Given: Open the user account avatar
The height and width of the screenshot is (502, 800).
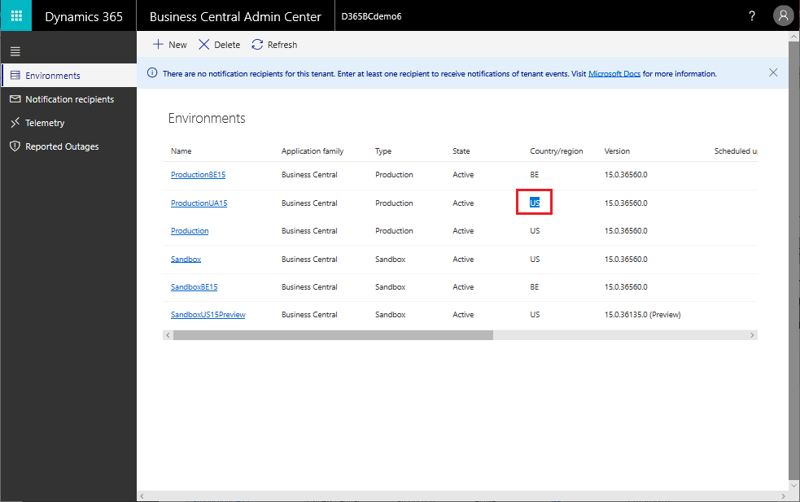Looking at the screenshot, I should point(783,15).
